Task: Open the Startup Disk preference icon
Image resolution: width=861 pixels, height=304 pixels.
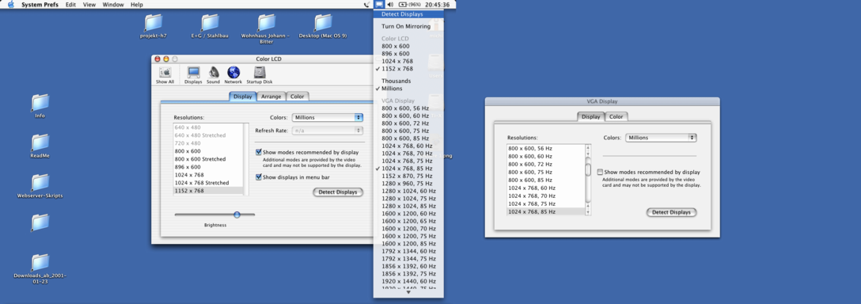Action: coord(260,74)
